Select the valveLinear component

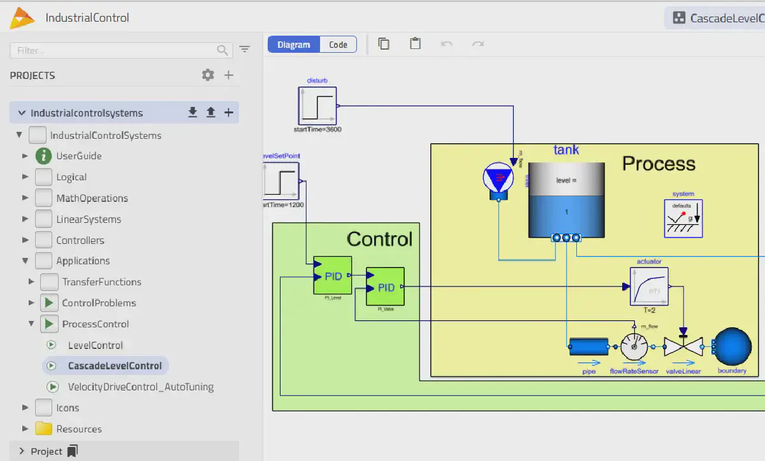coord(683,346)
